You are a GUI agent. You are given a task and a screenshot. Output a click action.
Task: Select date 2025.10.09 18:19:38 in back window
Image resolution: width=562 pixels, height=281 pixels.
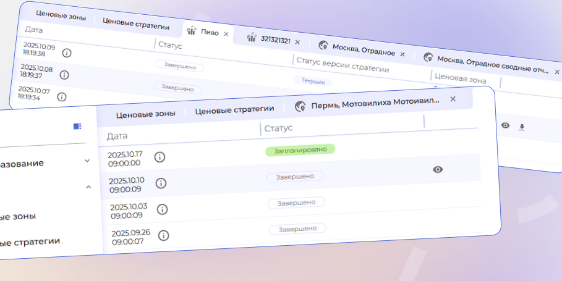pos(39,49)
